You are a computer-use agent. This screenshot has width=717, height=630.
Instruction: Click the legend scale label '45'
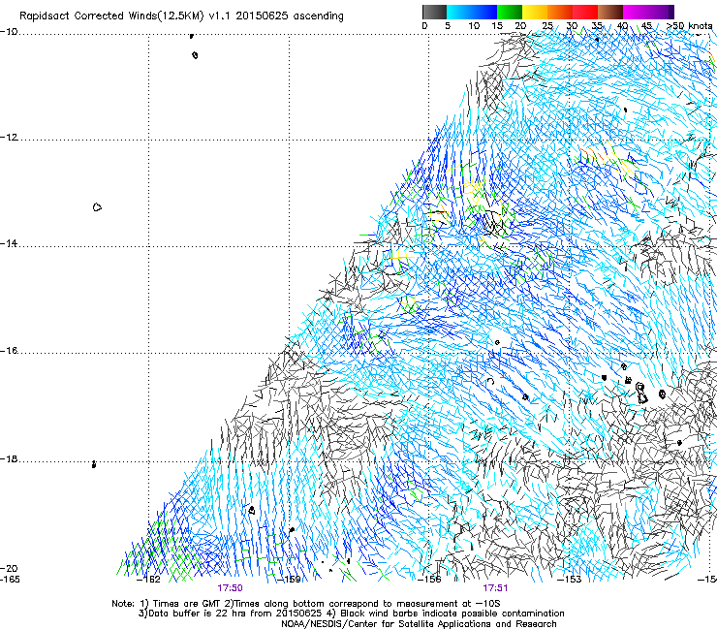pos(646,26)
